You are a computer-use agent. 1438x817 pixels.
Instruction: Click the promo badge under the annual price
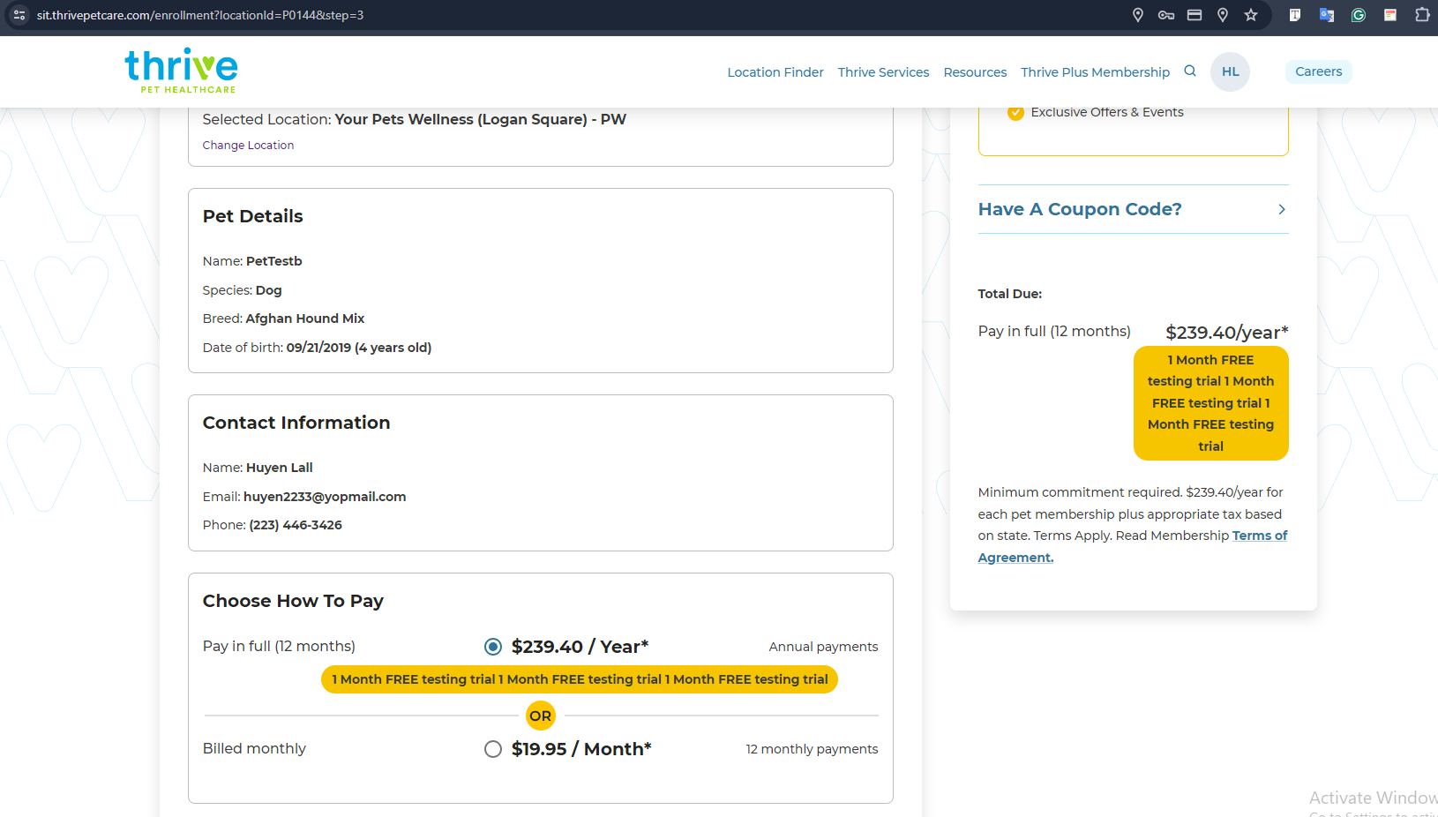pos(580,679)
